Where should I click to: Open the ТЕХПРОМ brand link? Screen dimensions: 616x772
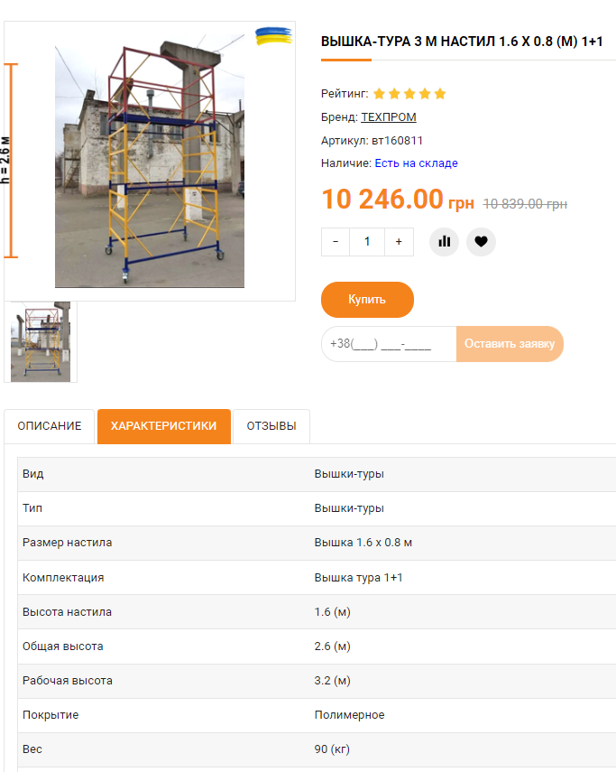pos(389,117)
